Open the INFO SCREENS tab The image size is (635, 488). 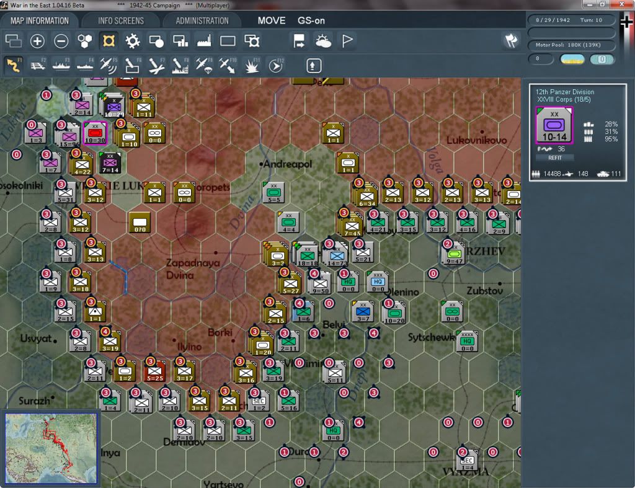[x=121, y=20]
